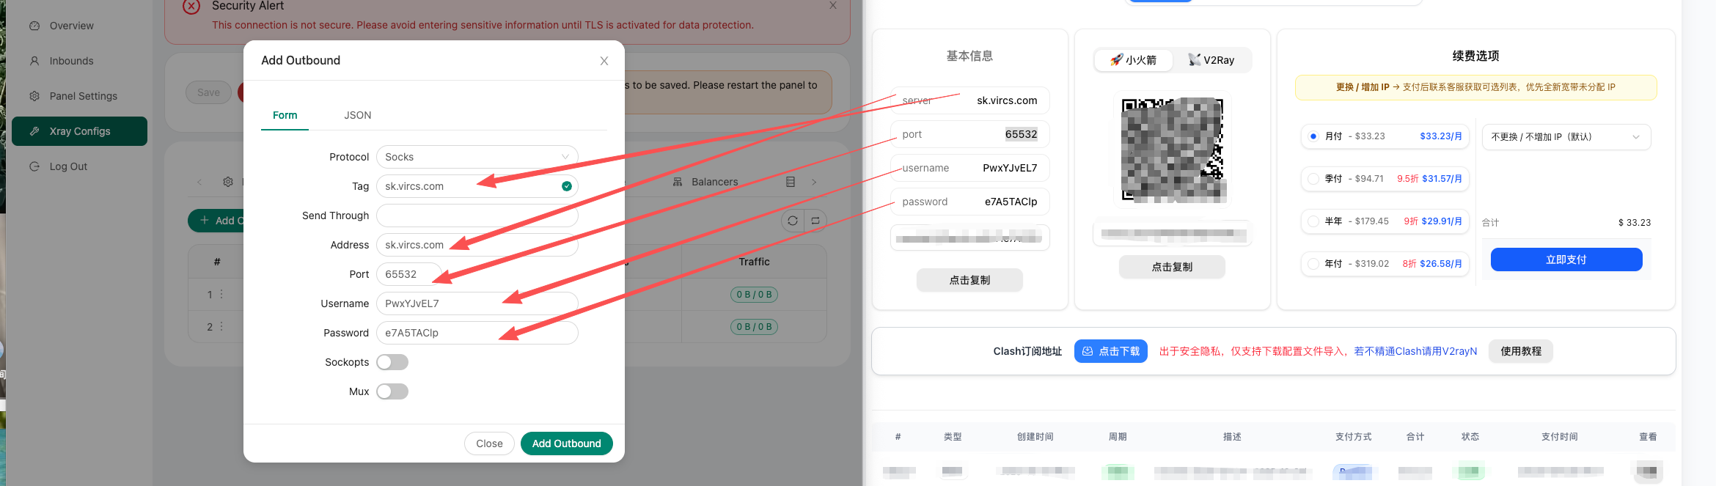1716x486 pixels.
Task: Open Panel Settings gear icon
Action: (34, 96)
